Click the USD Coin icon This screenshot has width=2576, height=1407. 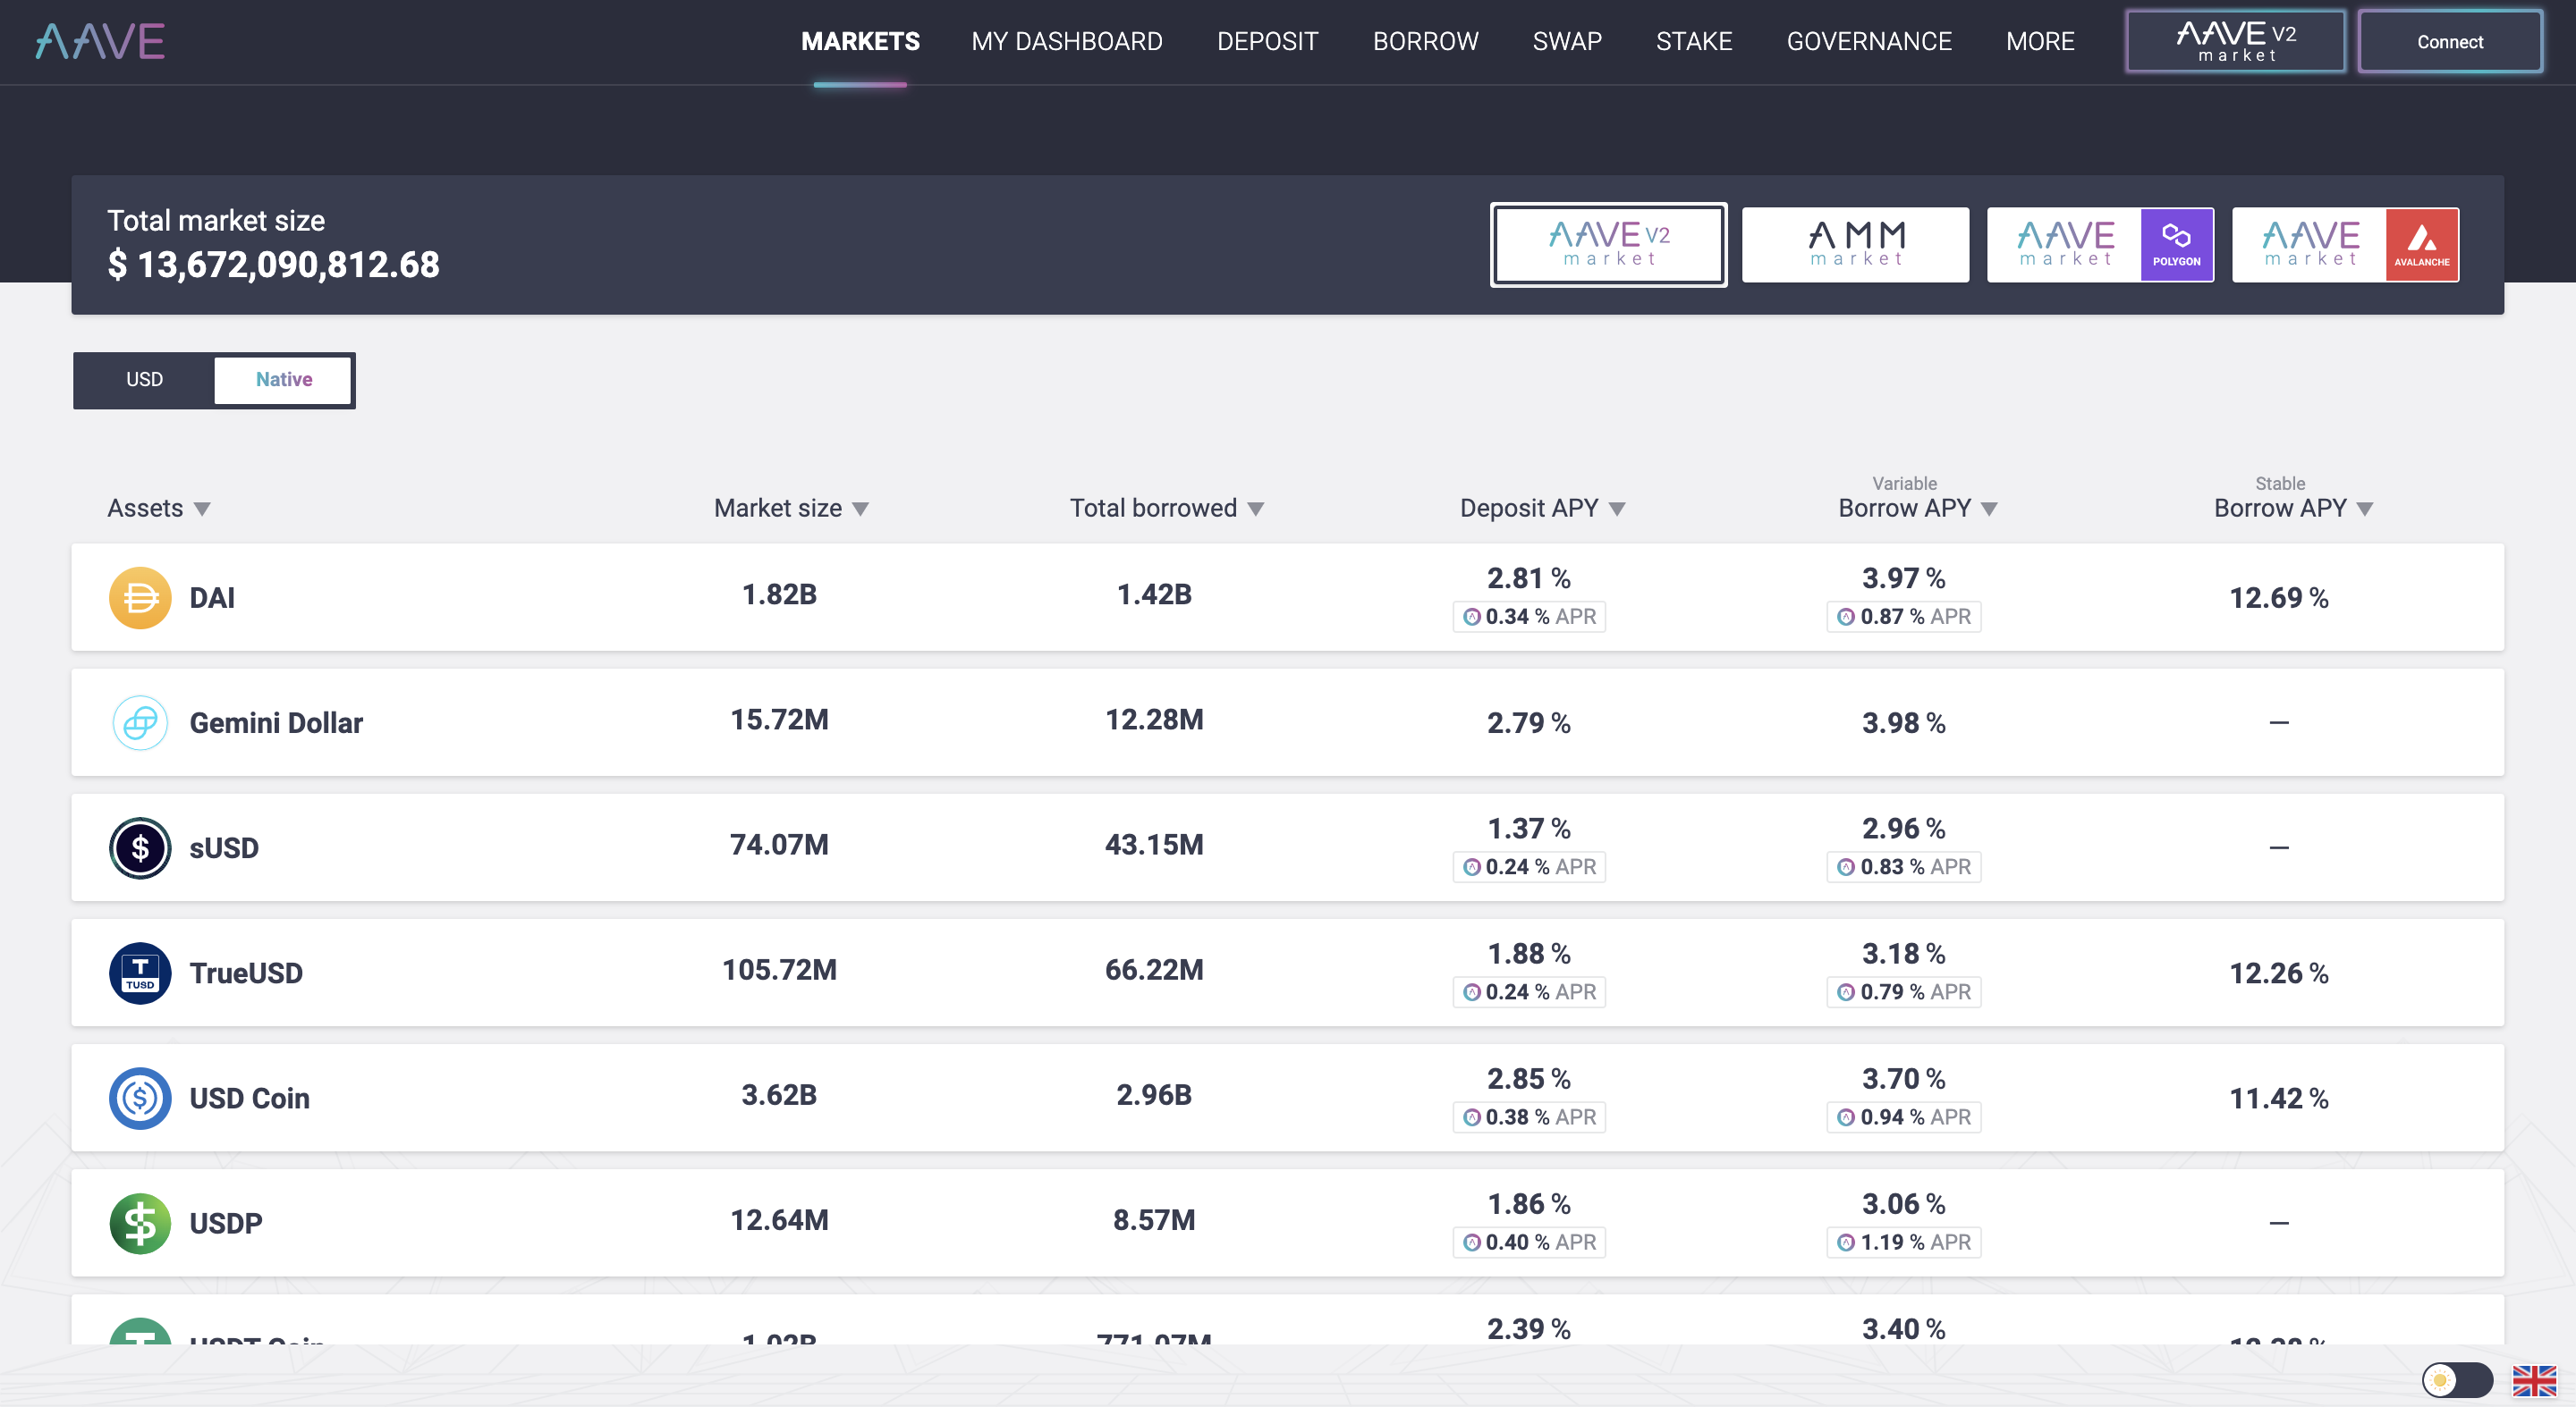(x=140, y=1097)
